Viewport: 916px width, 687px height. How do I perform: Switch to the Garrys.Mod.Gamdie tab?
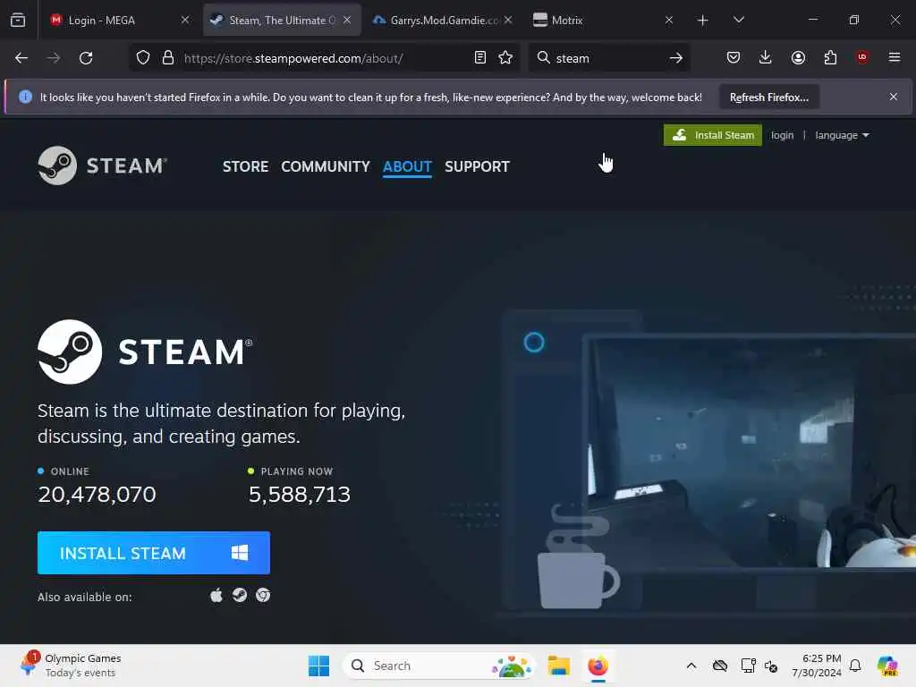tap(444, 20)
